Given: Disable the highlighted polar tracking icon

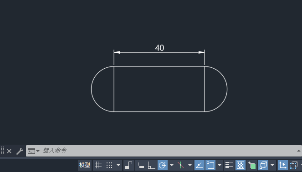Looking at the screenshot, I should pyautogui.click(x=163, y=165).
